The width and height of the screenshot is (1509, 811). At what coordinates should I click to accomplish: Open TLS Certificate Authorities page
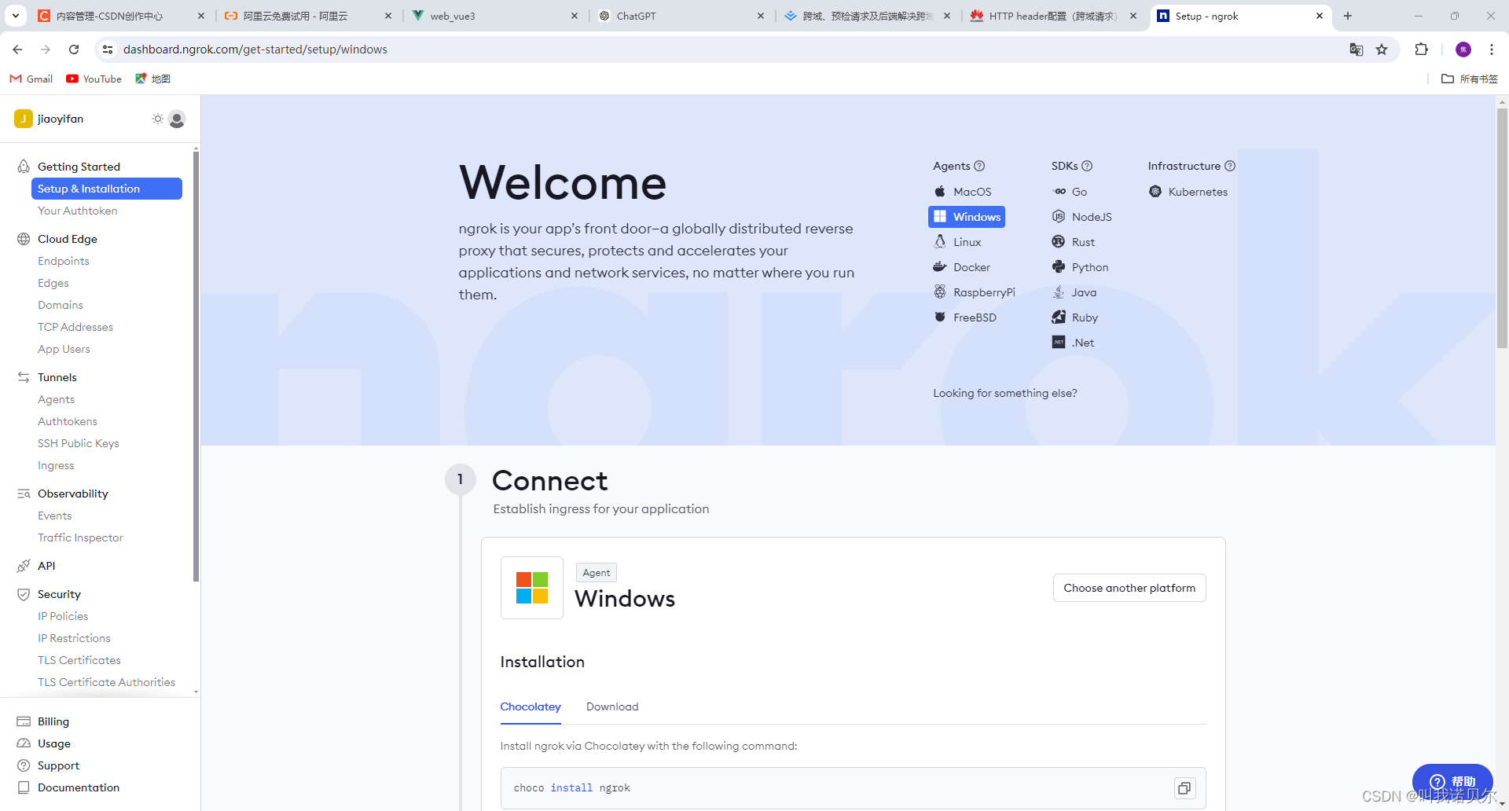106,682
